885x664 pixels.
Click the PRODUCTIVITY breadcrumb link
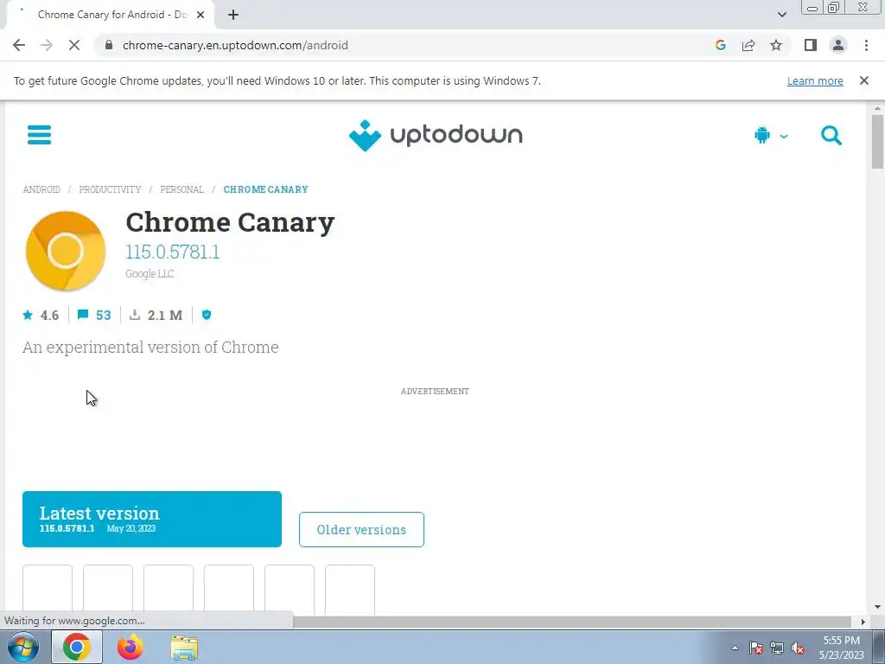(x=110, y=189)
